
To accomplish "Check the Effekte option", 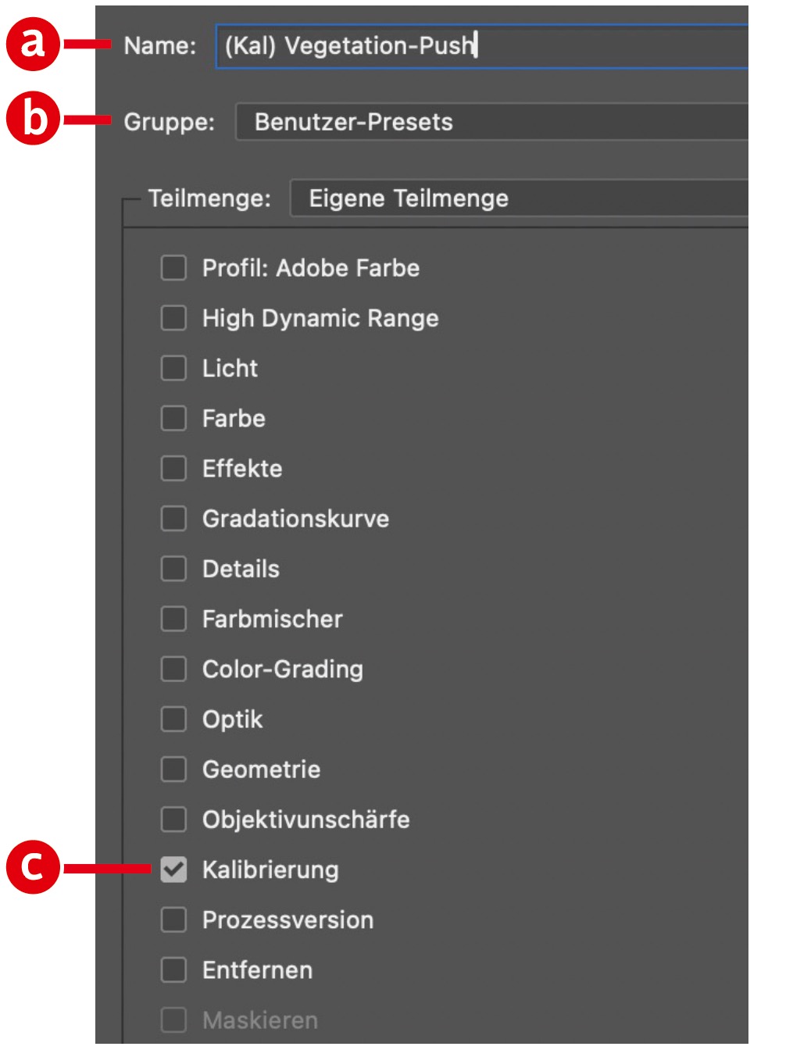I will coord(173,468).
